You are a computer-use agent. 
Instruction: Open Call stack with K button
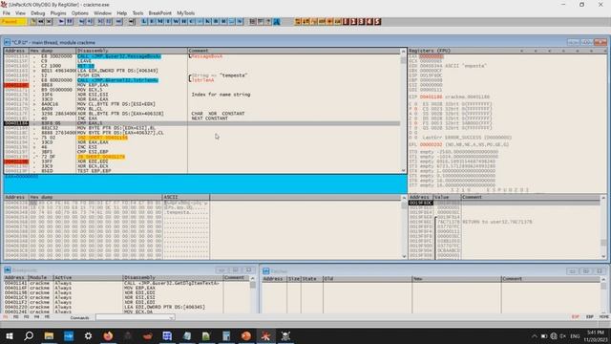[x=207, y=22]
